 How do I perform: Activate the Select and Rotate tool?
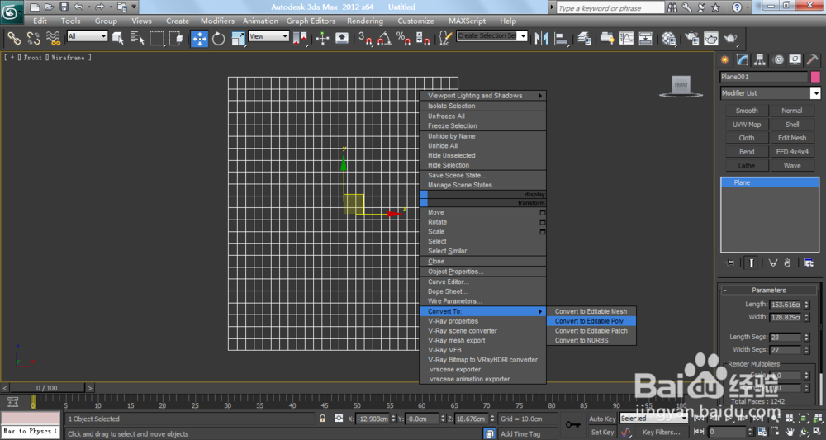(219, 39)
